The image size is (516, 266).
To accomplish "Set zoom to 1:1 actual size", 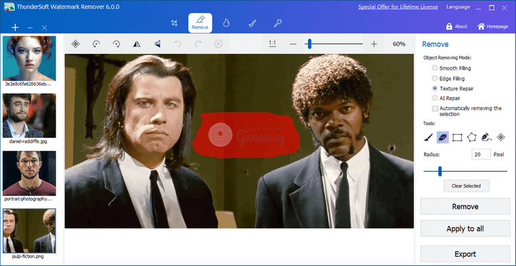I will tap(272, 44).
